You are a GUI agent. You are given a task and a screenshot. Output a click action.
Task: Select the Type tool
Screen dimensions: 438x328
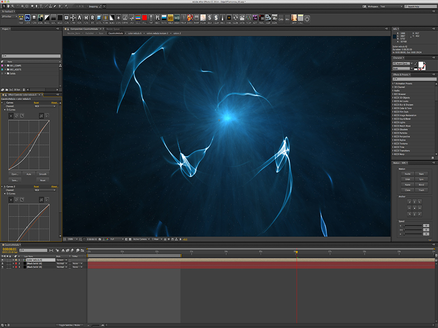[41, 6]
